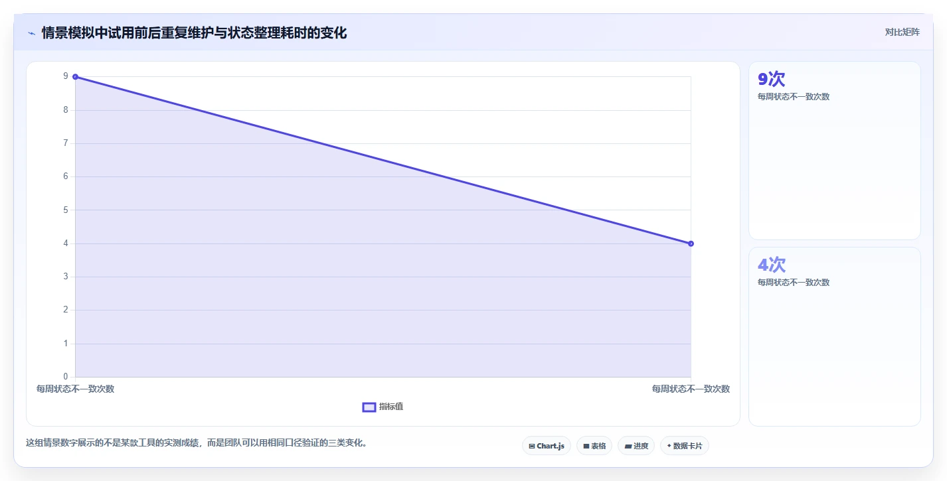Select the Chart.js pill tag
Image resolution: width=947 pixels, height=481 pixels.
547,446
